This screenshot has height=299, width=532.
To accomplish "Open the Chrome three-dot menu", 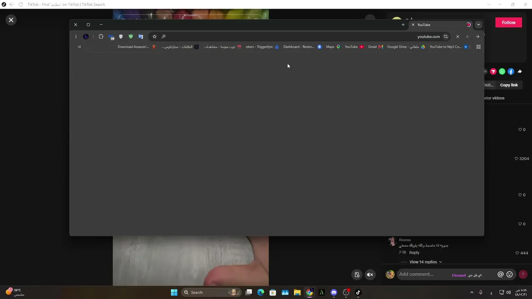I will click(x=76, y=37).
